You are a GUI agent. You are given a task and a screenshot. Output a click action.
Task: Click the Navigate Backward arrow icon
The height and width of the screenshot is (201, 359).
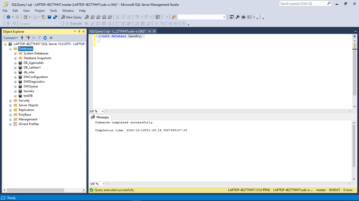tap(8, 17)
